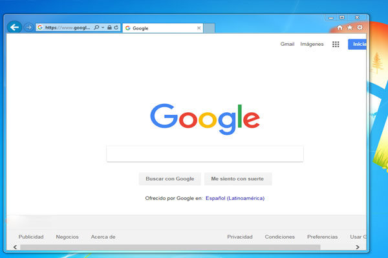Open Favorites star icon
The image size is (388, 258).
pos(350,27)
